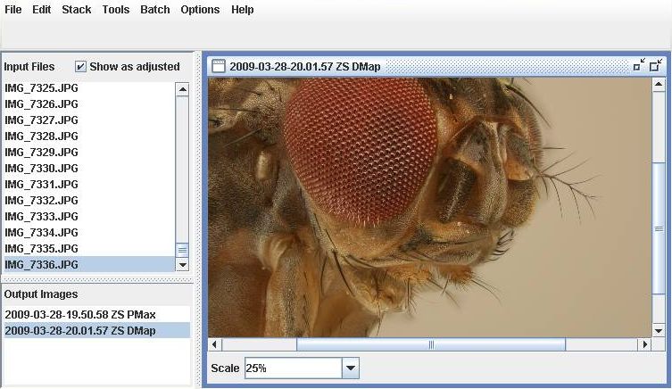
Task: Click the image viewer vertical scrollbar thumb
Action: (x=659, y=228)
